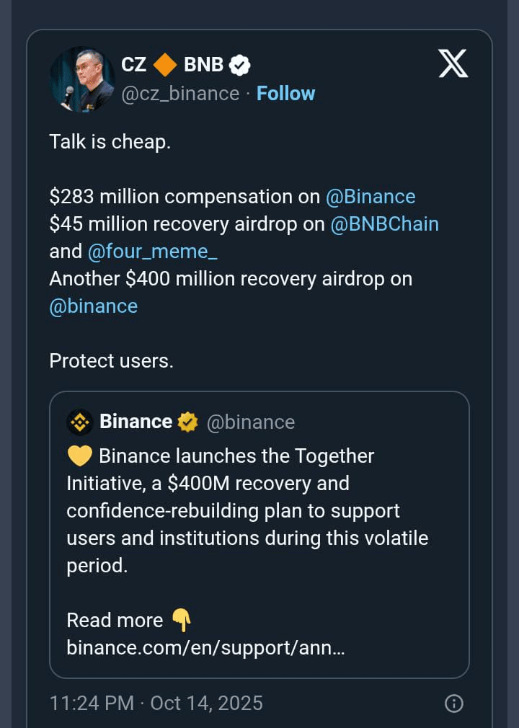Viewport: 519px width, 728px height.
Task: Open the lowercase @binance mention after airdrop
Action: [93, 306]
